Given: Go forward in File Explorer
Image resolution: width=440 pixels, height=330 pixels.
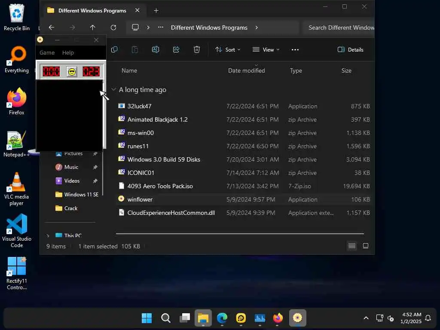Looking at the screenshot, I should (x=72, y=27).
